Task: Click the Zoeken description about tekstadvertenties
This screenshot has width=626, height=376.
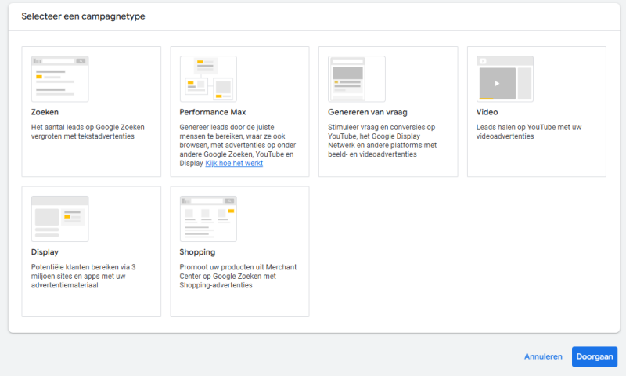Action: pos(88,132)
